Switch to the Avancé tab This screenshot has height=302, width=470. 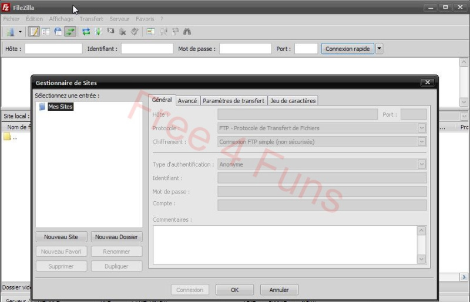click(187, 101)
